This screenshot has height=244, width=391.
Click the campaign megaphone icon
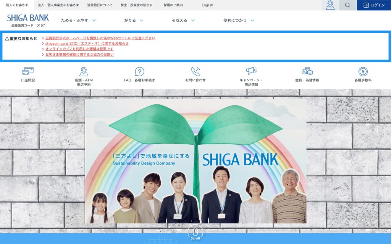click(251, 71)
